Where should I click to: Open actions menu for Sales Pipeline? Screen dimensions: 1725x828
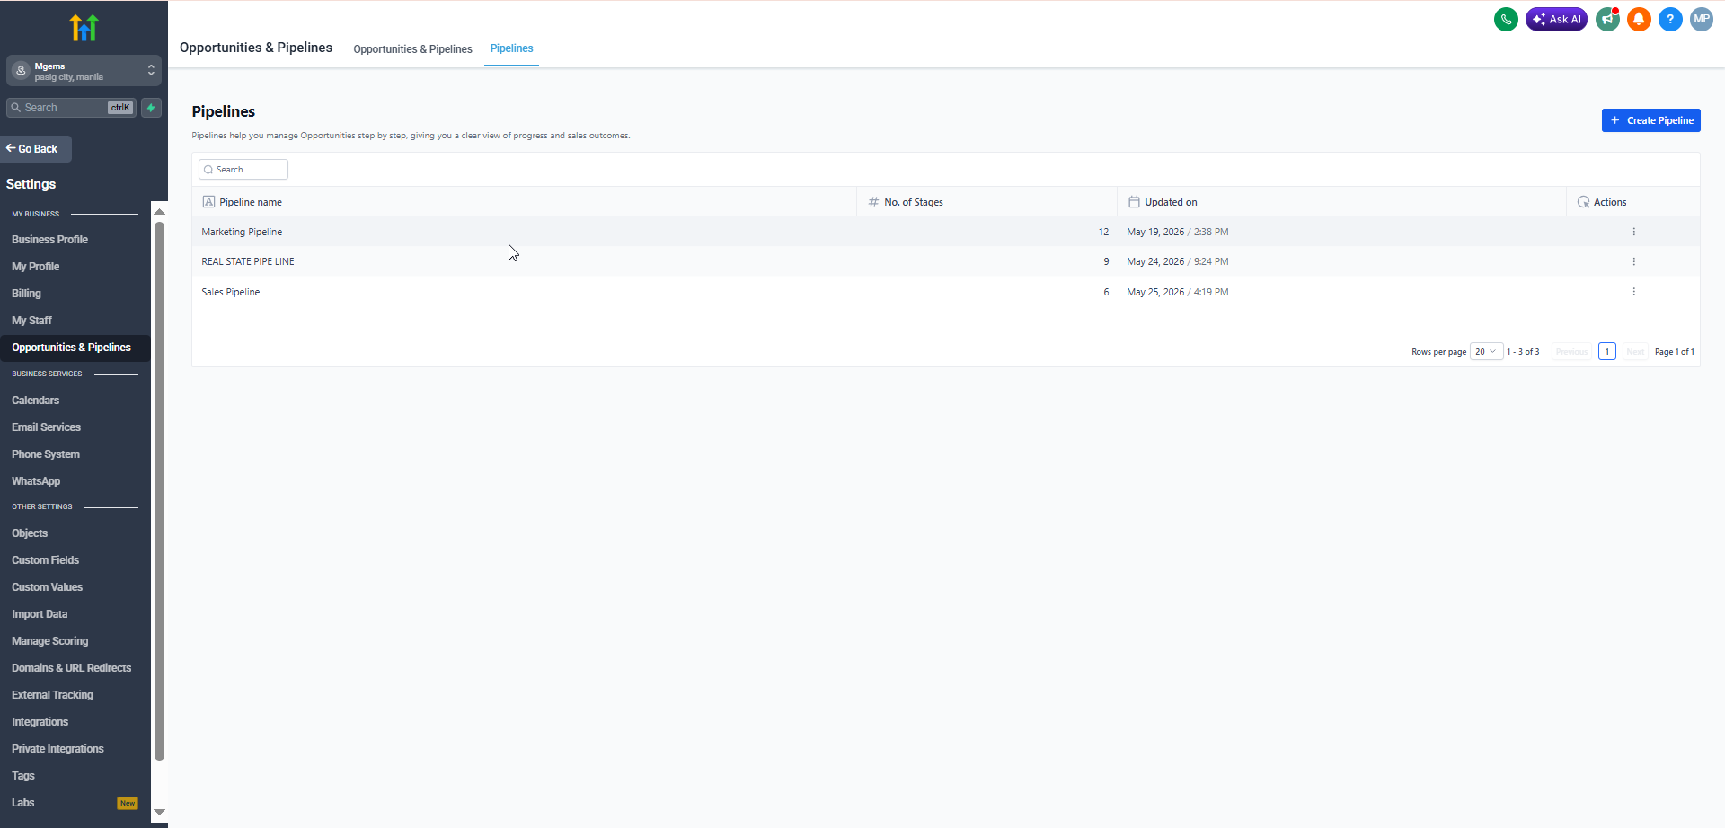(1633, 292)
